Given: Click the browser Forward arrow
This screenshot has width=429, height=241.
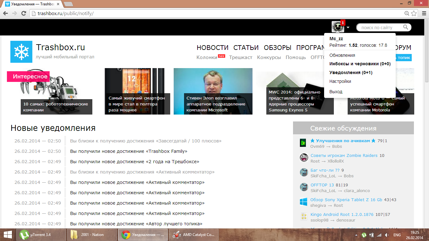Looking at the screenshot, I should pos(14,13).
